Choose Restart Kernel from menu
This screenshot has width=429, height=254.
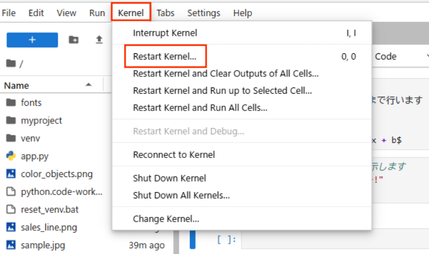[x=165, y=57]
